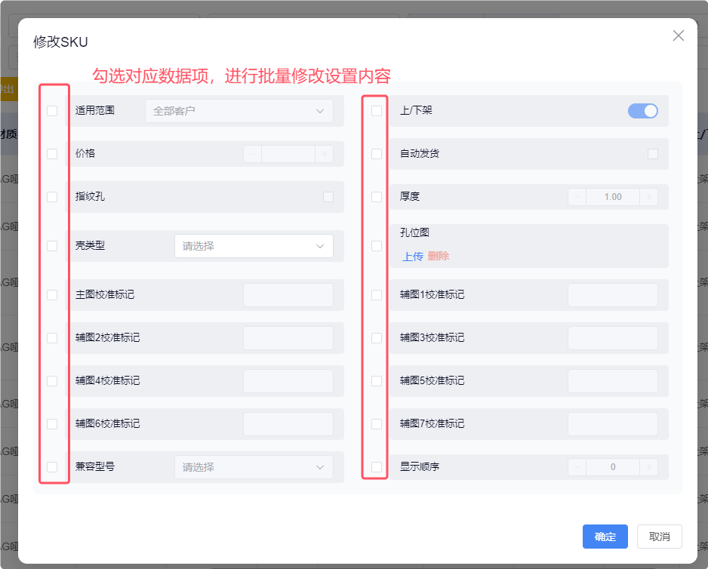Tick the 辅图3校准标记 row selection checkbox

click(x=377, y=338)
